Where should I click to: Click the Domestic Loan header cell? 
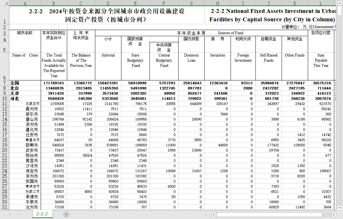(x=192, y=66)
